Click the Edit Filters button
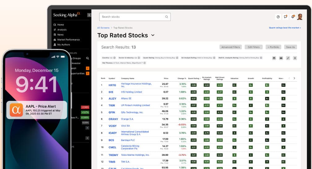Image resolution: width=312 pixels, height=169 pixels. [x=253, y=47]
